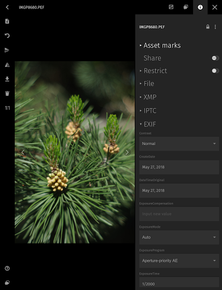Click IMGP8680.PEF name in info panel
This screenshot has height=290, width=222.
(x=152, y=27)
